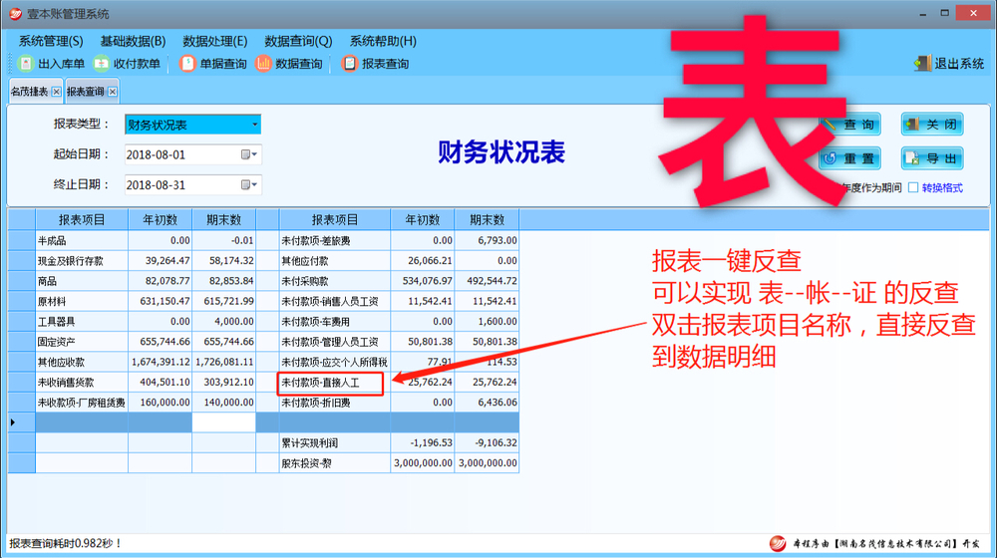Click the 单据查询 toolbar icon

pyautogui.click(x=187, y=64)
